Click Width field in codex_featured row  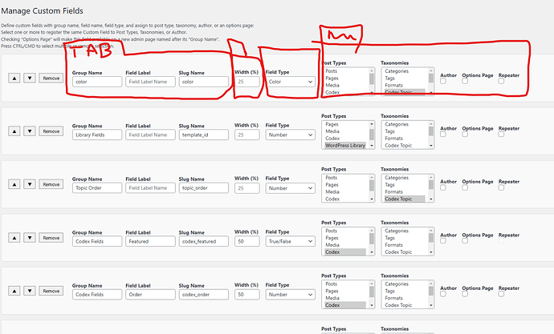[247, 241]
